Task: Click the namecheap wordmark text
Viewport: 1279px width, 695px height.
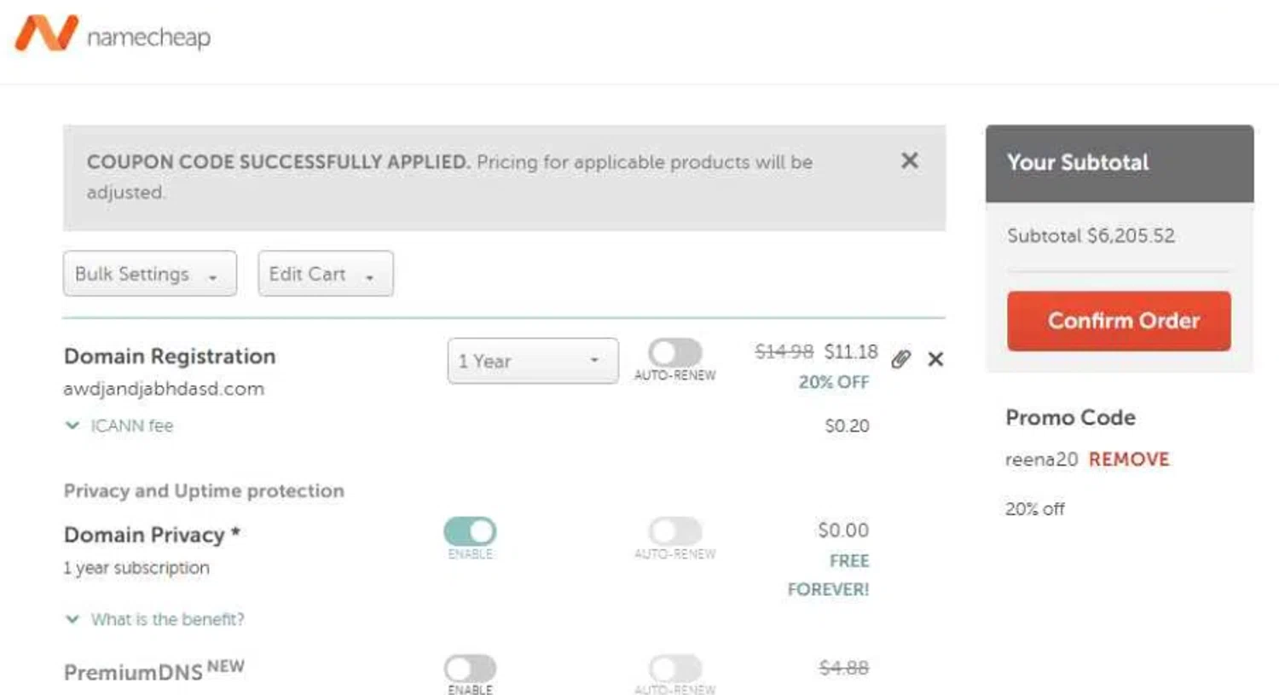Action: point(148,38)
